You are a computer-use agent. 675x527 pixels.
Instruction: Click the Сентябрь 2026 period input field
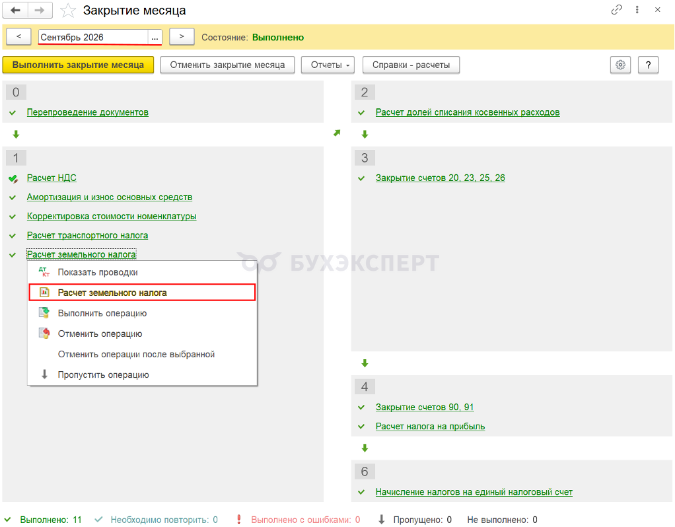[93, 37]
